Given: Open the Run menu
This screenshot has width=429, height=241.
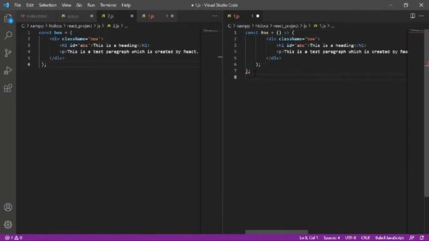Looking at the screenshot, I should tap(91, 5).
